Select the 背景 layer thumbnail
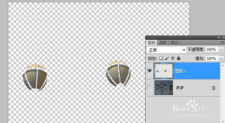Screen dimensions: 225x123 (164, 87)
